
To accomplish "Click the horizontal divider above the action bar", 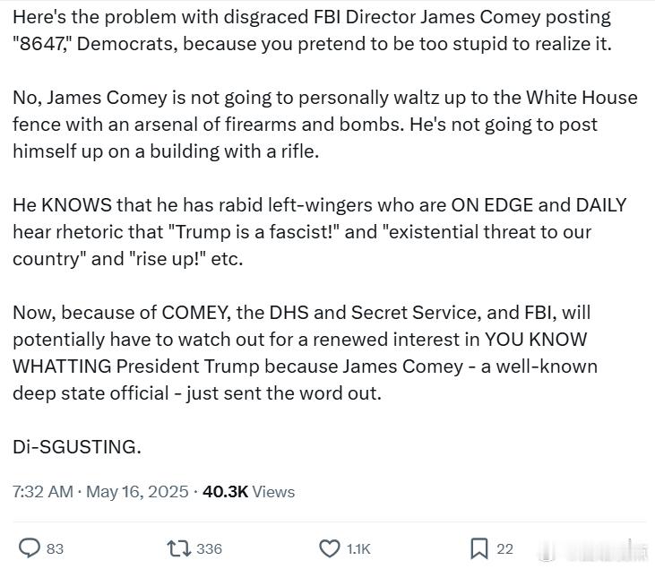I will [329, 522].
